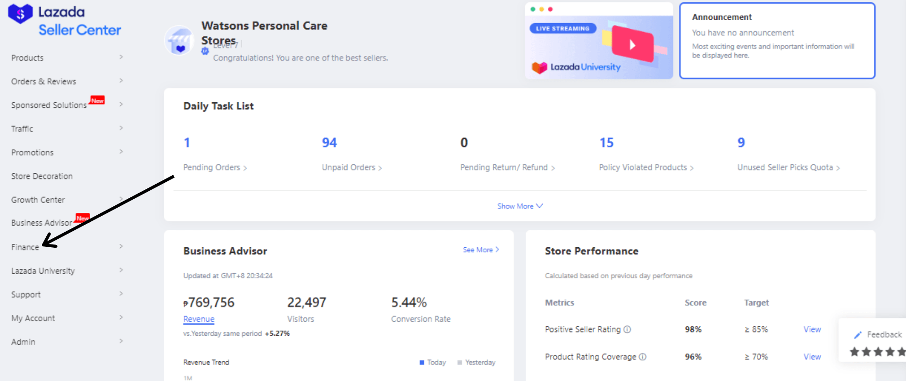The height and width of the screenshot is (381, 906).
Task: Expand the Admin menu chevron
Action: [121, 341]
